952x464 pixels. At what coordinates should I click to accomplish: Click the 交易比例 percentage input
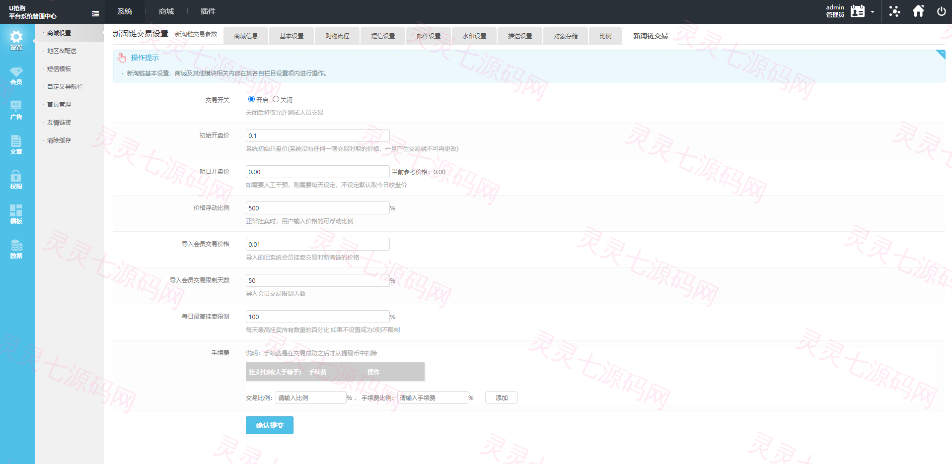click(311, 398)
